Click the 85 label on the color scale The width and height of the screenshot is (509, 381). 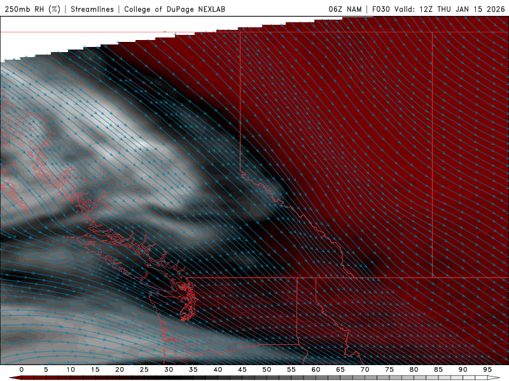point(438,370)
